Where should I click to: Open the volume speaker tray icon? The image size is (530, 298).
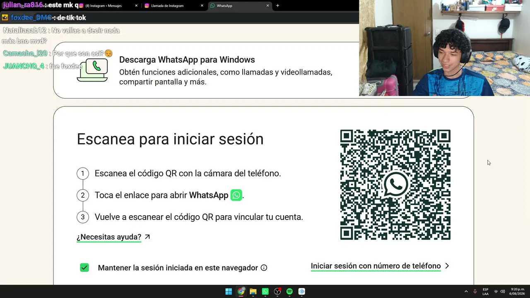tap(502, 291)
